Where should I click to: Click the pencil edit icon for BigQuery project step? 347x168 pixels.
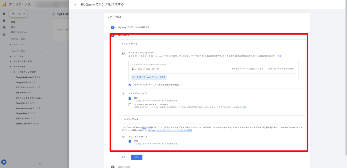coord(113,27)
